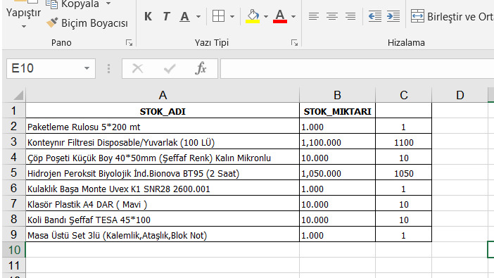Toggle bold formatting with the K button
This screenshot has height=278, width=494.
(x=148, y=16)
